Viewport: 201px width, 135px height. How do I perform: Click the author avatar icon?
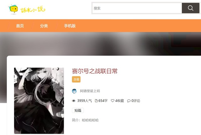[x=74, y=91]
